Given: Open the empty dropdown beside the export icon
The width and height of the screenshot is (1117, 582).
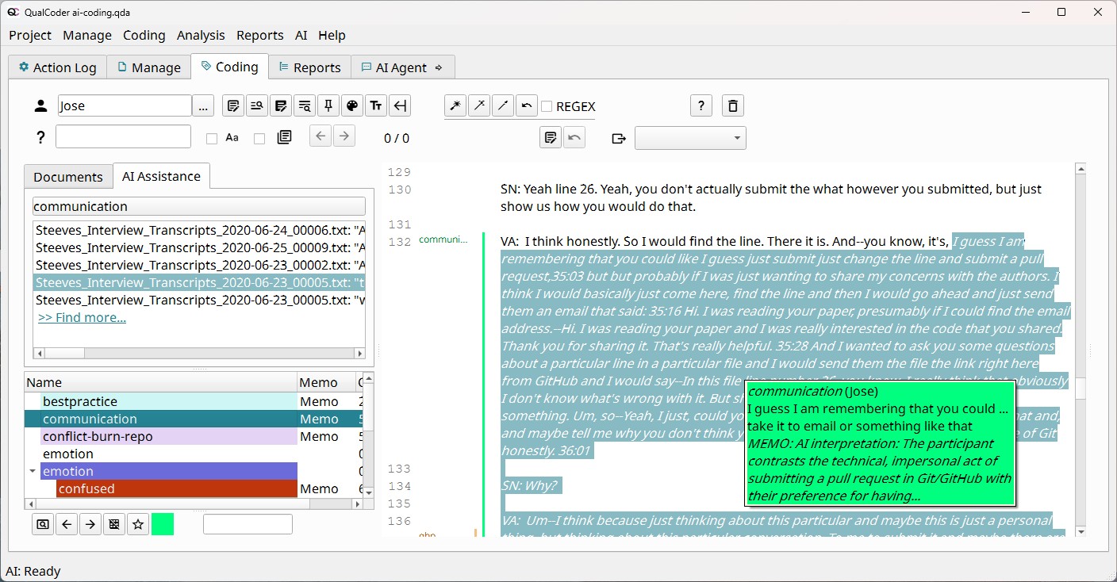Looking at the screenshot, I should coord(690,138).
